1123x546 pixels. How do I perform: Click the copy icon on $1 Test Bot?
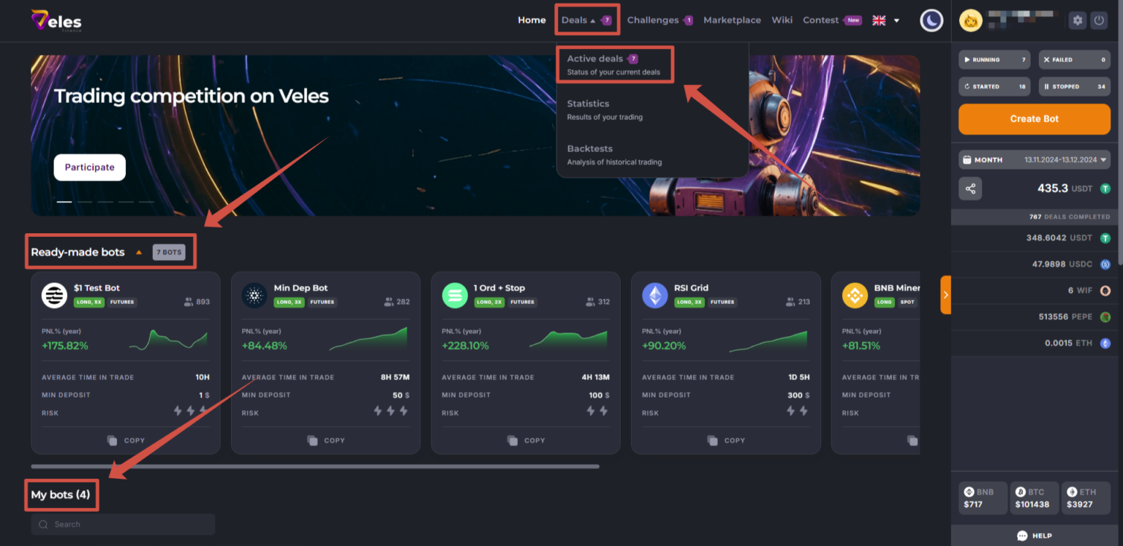(x=112, y=440)
